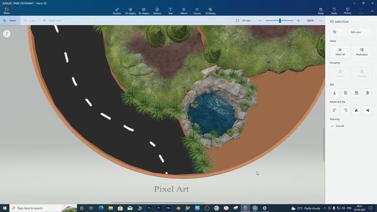This screenshot has width=377, height=212.
Task: Click Select all in 3D selection
Action: [340, 52]
